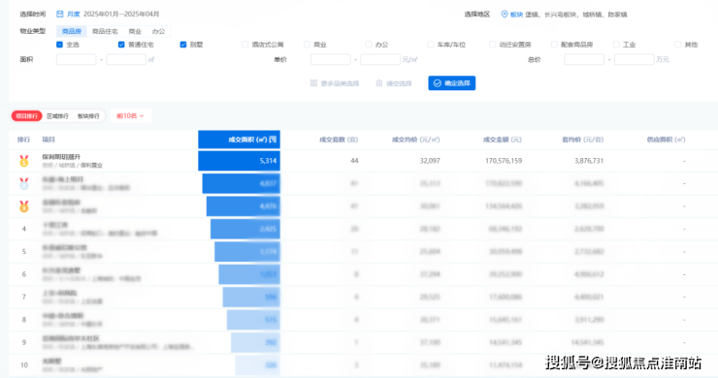Switch to the 项目排行 tab
The width and height of the screenshot is (718, 378).
[x=26, y=115]
